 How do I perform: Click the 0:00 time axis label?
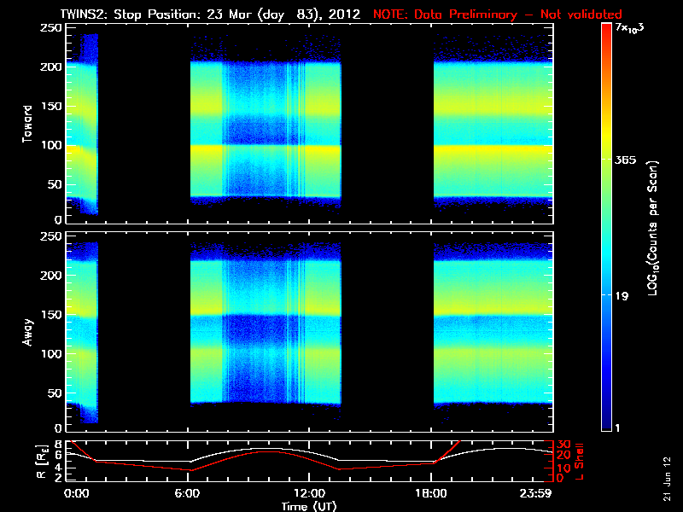(76, 494)
